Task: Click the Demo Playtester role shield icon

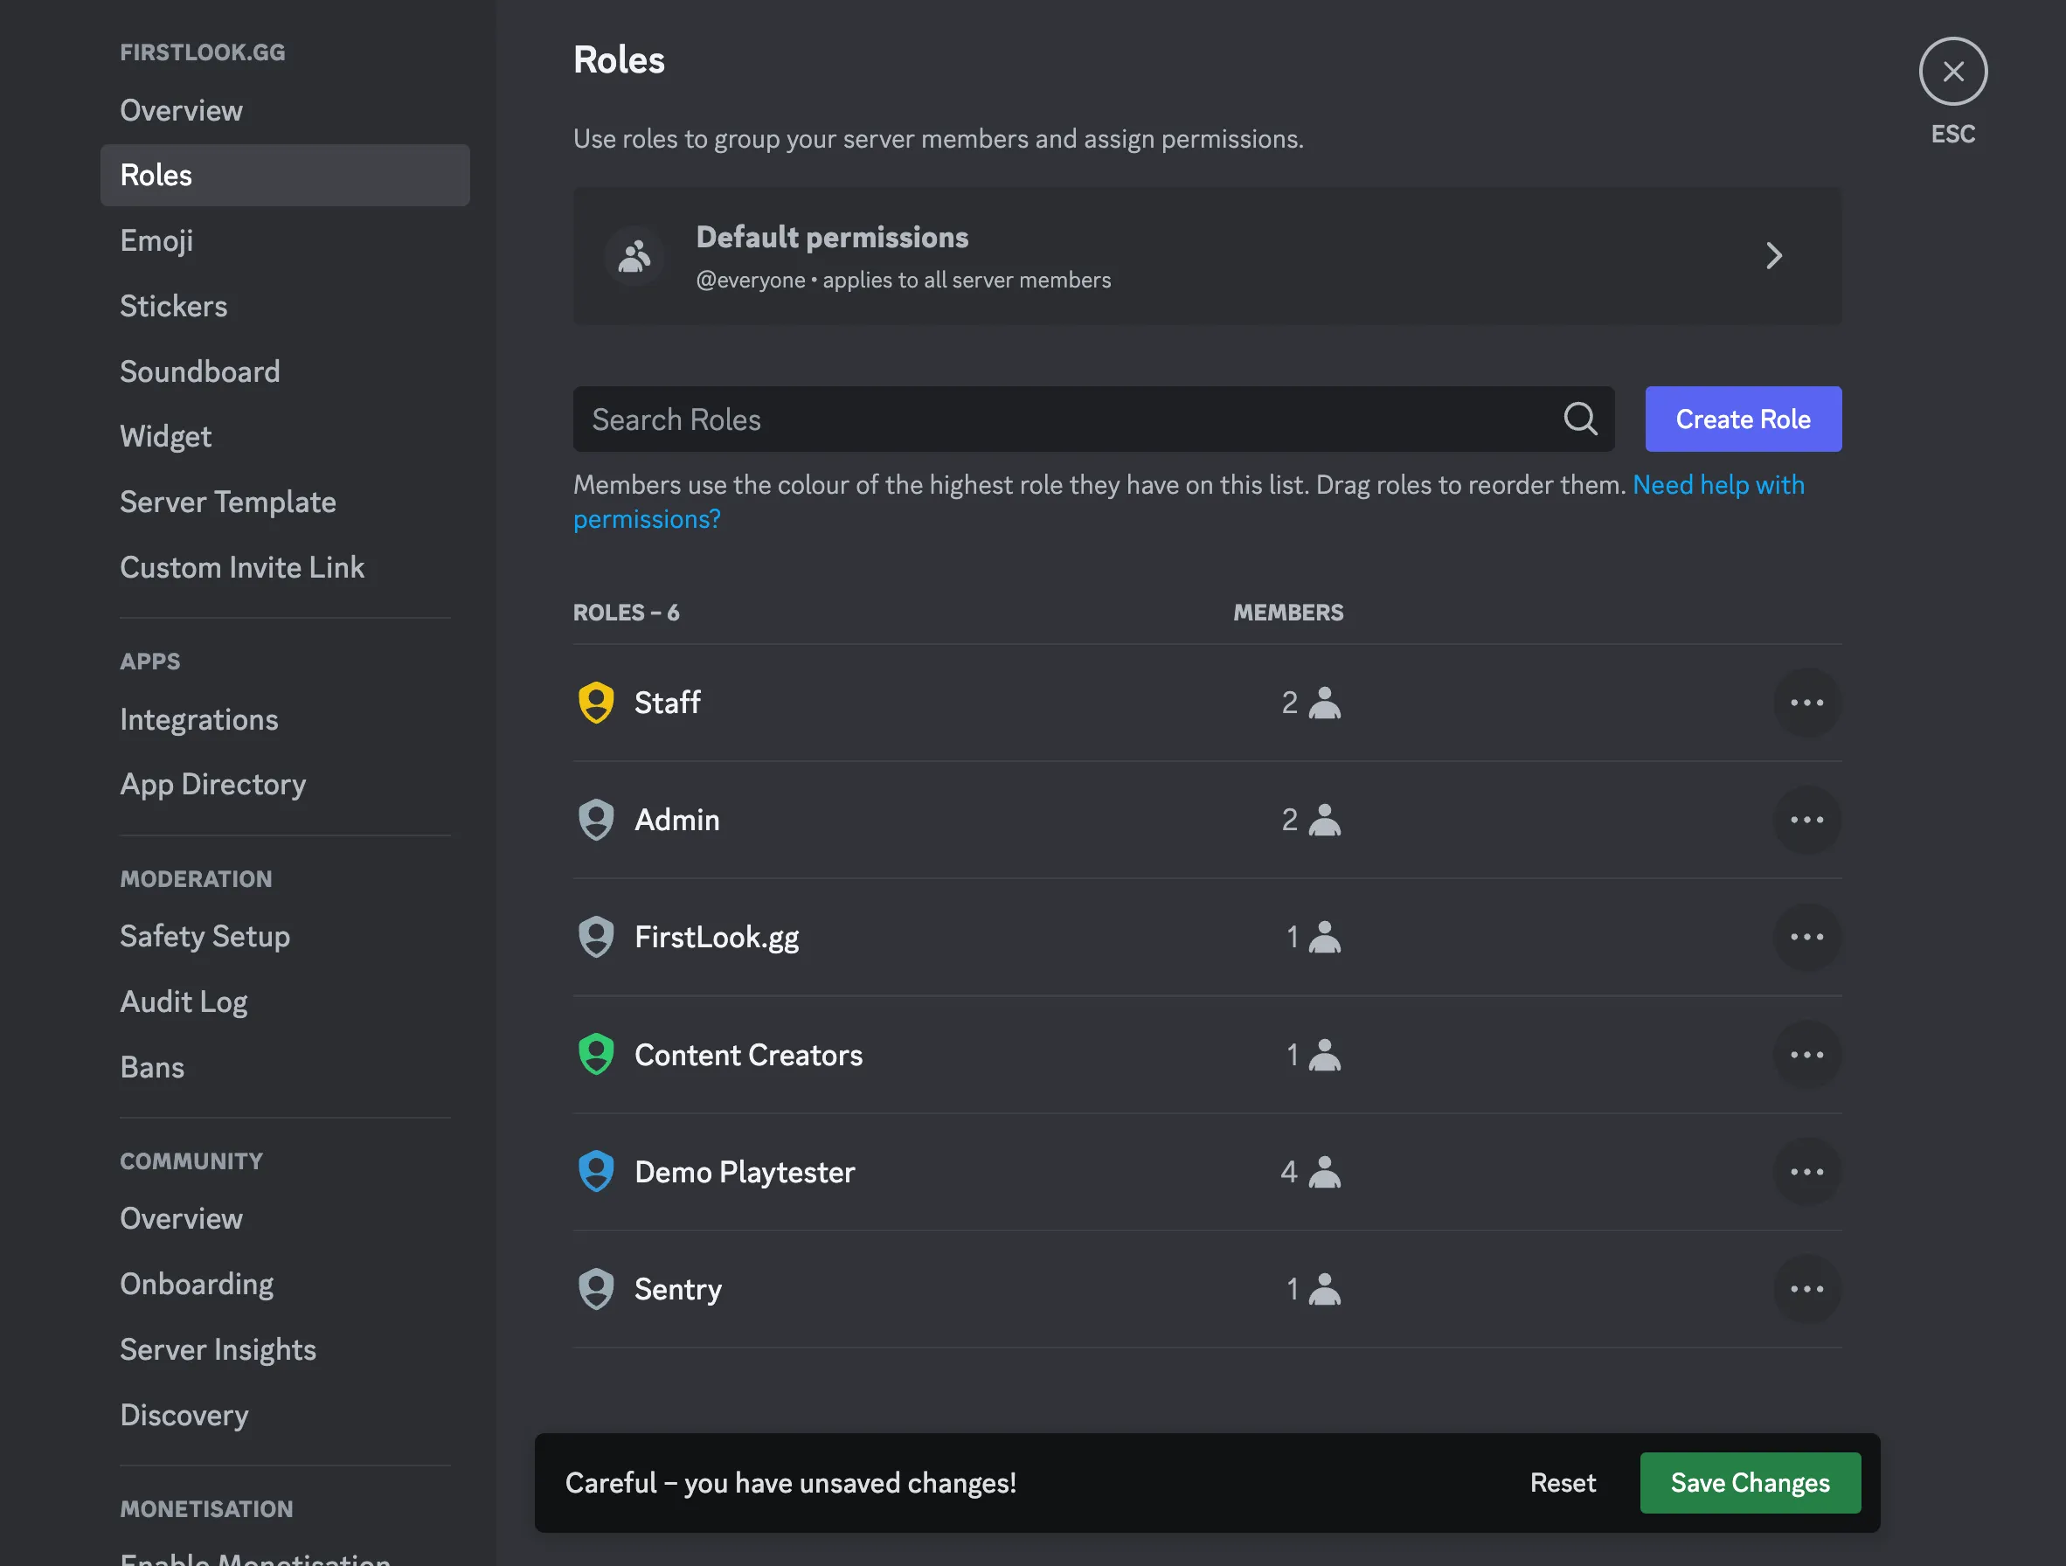Action: pyautogui.click(x=595, y=1171)
